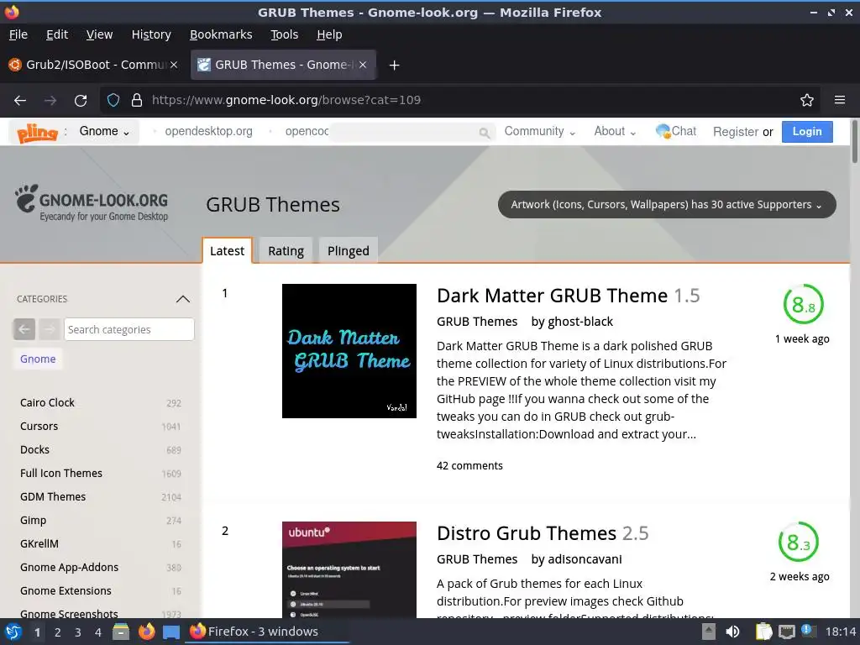Reload the current page
Image resolution: width=860 pixels, height=645 pixels.
coord(81,101)
